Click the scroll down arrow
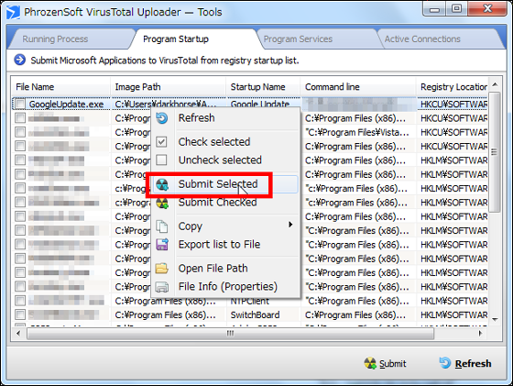This screenshot has height=386, width=513. click(x=495, y=320)
